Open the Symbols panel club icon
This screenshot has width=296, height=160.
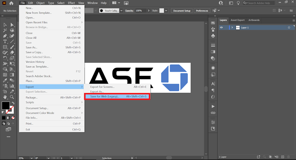click(x=213, y=36)
